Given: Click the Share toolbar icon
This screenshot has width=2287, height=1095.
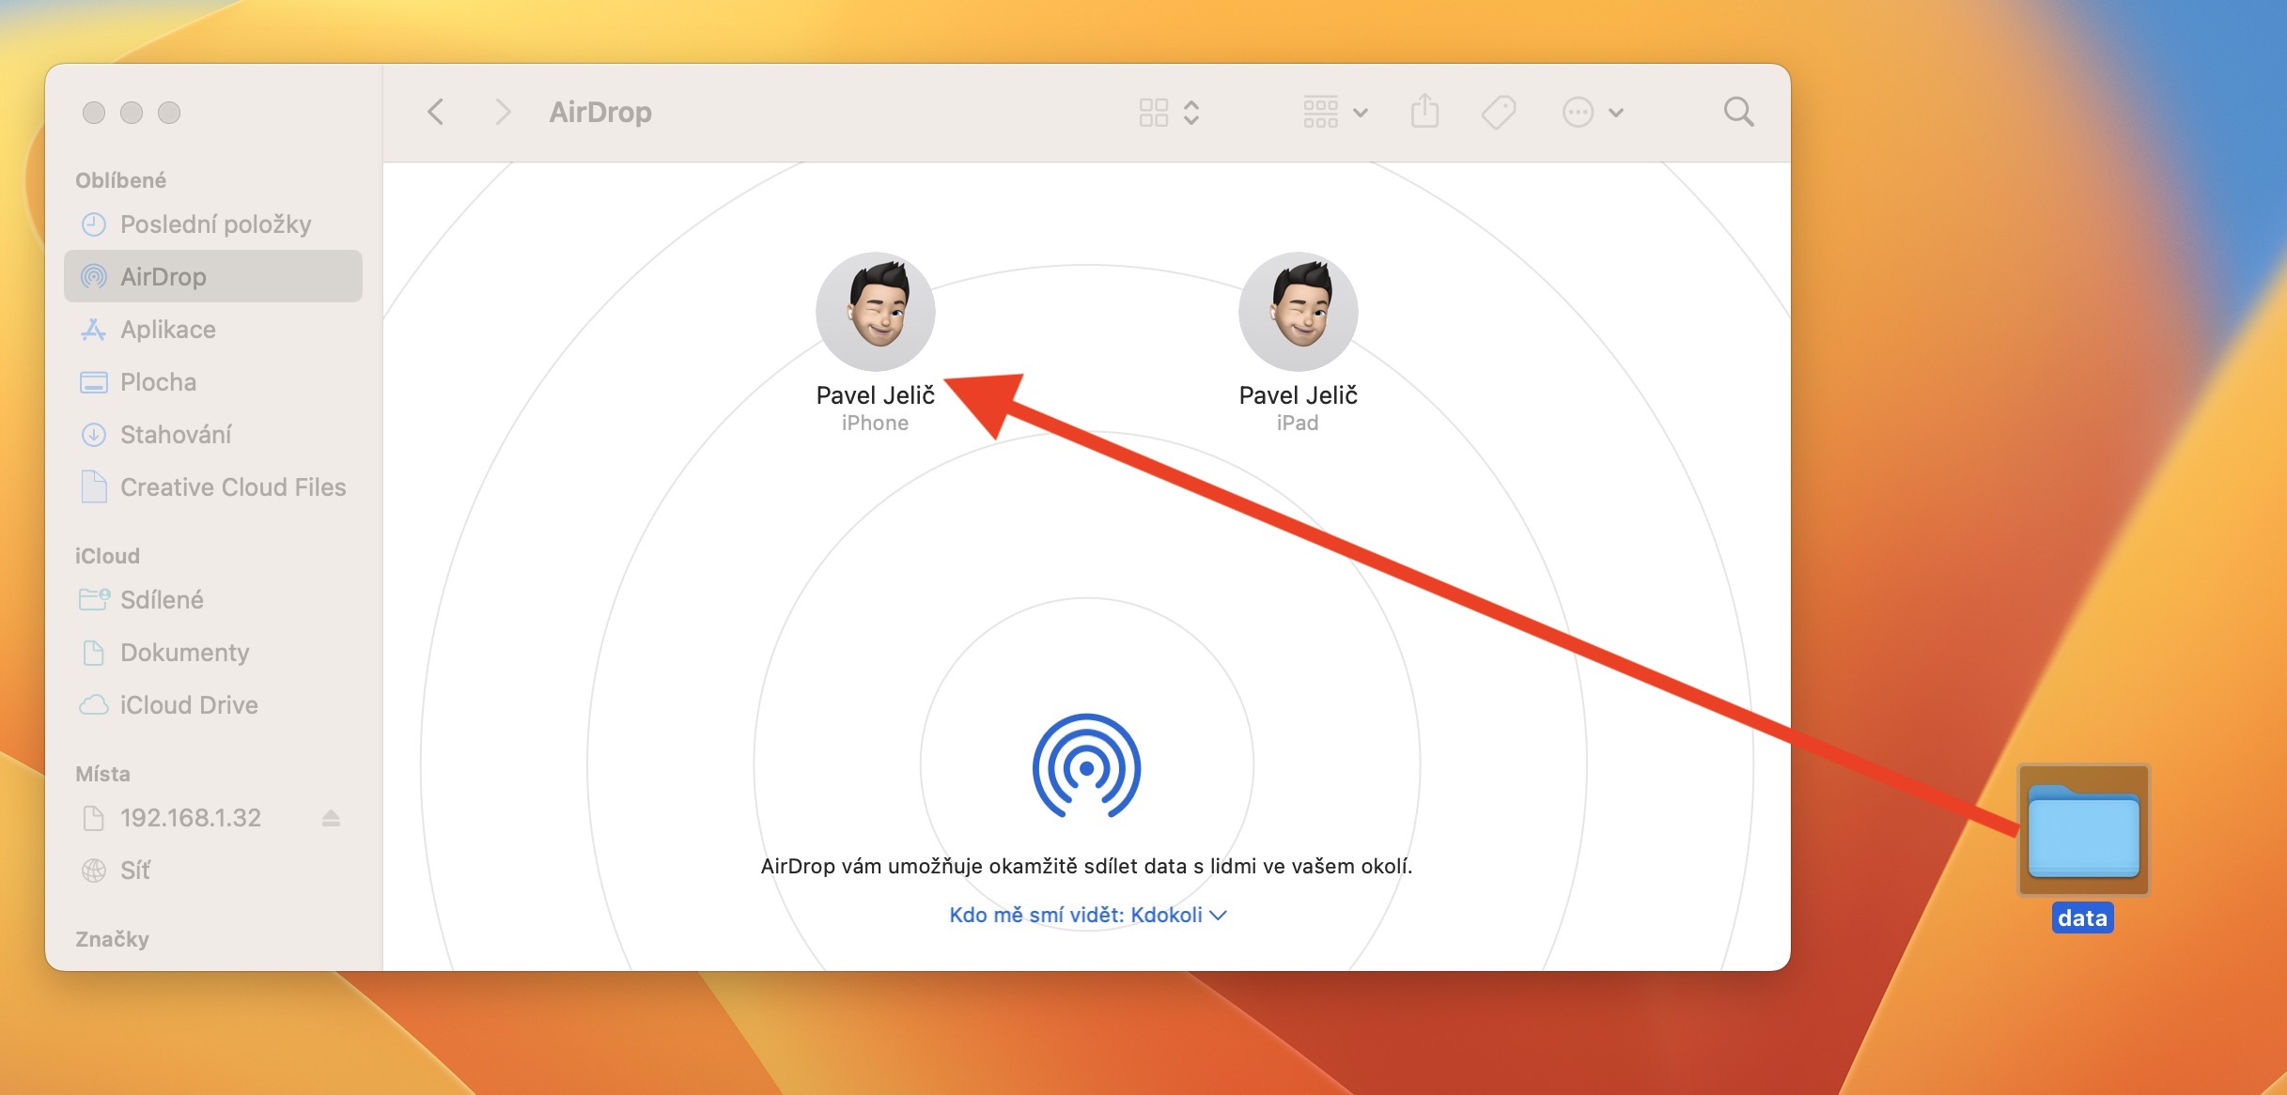Looking at the screenshot, I should click(1424, 112).
